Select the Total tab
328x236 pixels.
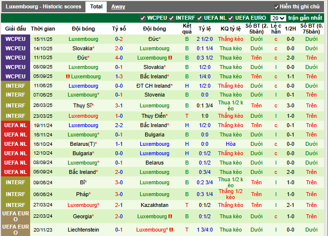[x=96, y=7]
